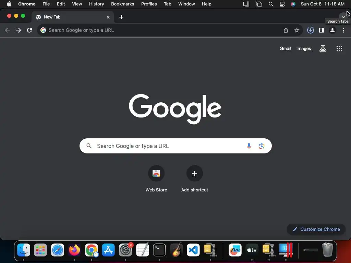Open TextEdit from the Dock

click(x=142, y=250)
